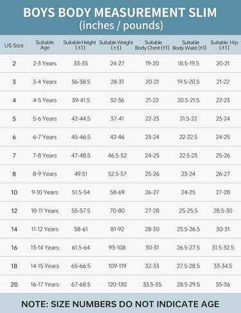Select the '8-9 Years' age cell
241x313 pixels.
pyautogui.click(x=45, y=174)
